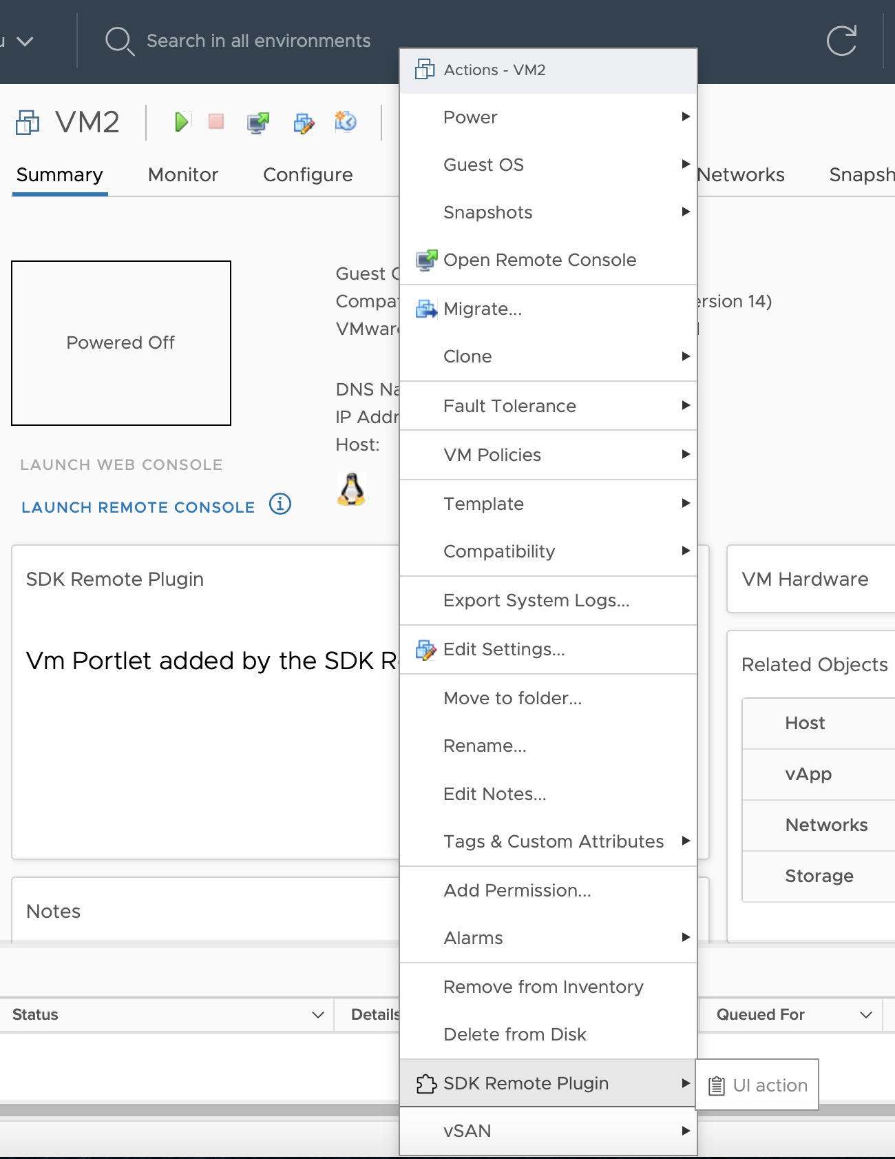Click the VM Hardware panel header

pos(805,579)
